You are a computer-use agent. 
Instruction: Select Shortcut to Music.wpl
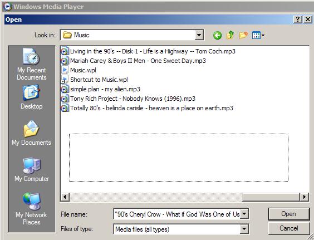tap(94, 80)
